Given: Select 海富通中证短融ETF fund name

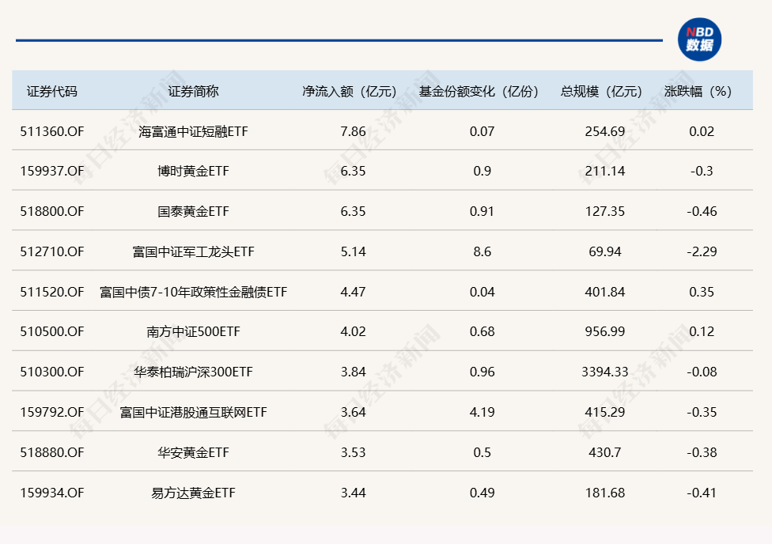Looking at the screenshot, I should (x=193, y=131).
